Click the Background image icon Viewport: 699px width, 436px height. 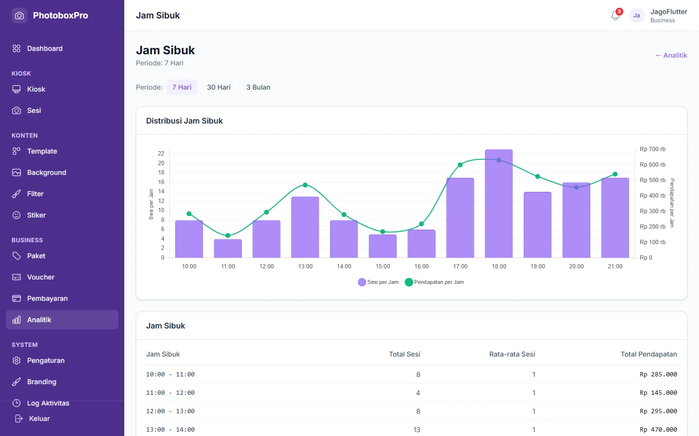coord(17,172)
